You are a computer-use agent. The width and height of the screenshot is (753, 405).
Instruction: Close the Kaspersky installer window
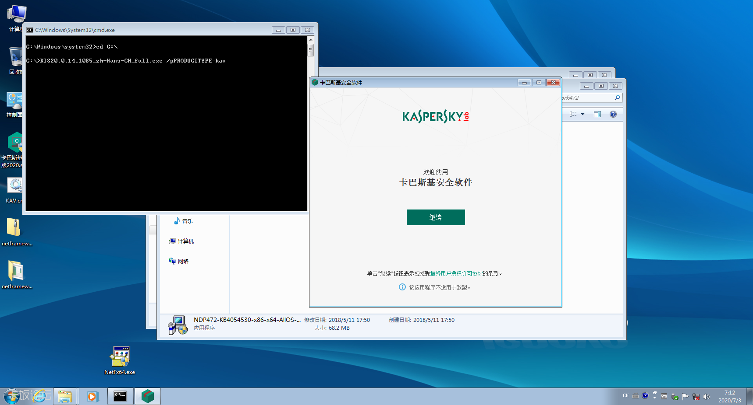(553, 82)
